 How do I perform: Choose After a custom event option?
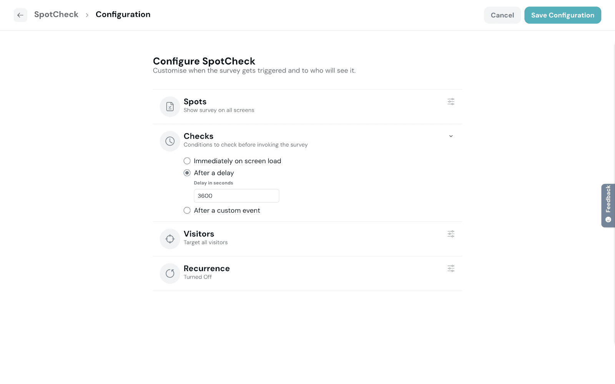point(187,210)
